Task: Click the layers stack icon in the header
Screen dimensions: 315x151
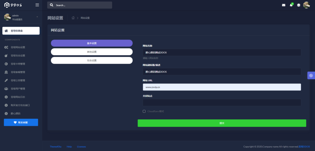Action: click(x=298, y=5)
